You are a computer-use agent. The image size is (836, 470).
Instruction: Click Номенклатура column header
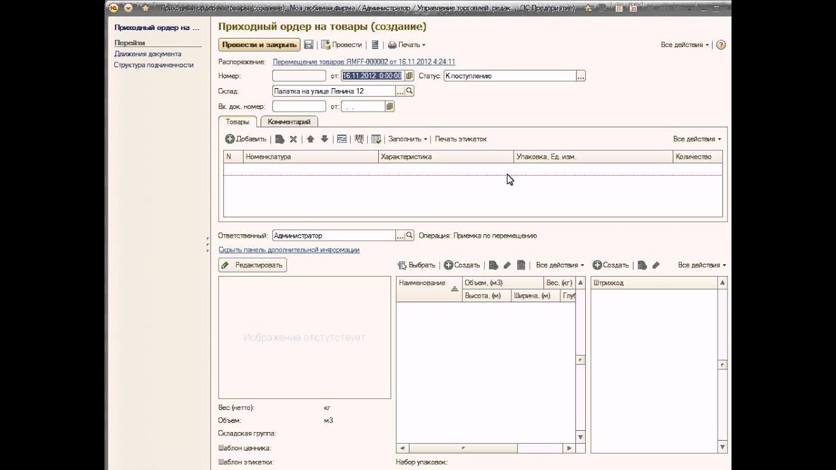click(x=311, y=157)
